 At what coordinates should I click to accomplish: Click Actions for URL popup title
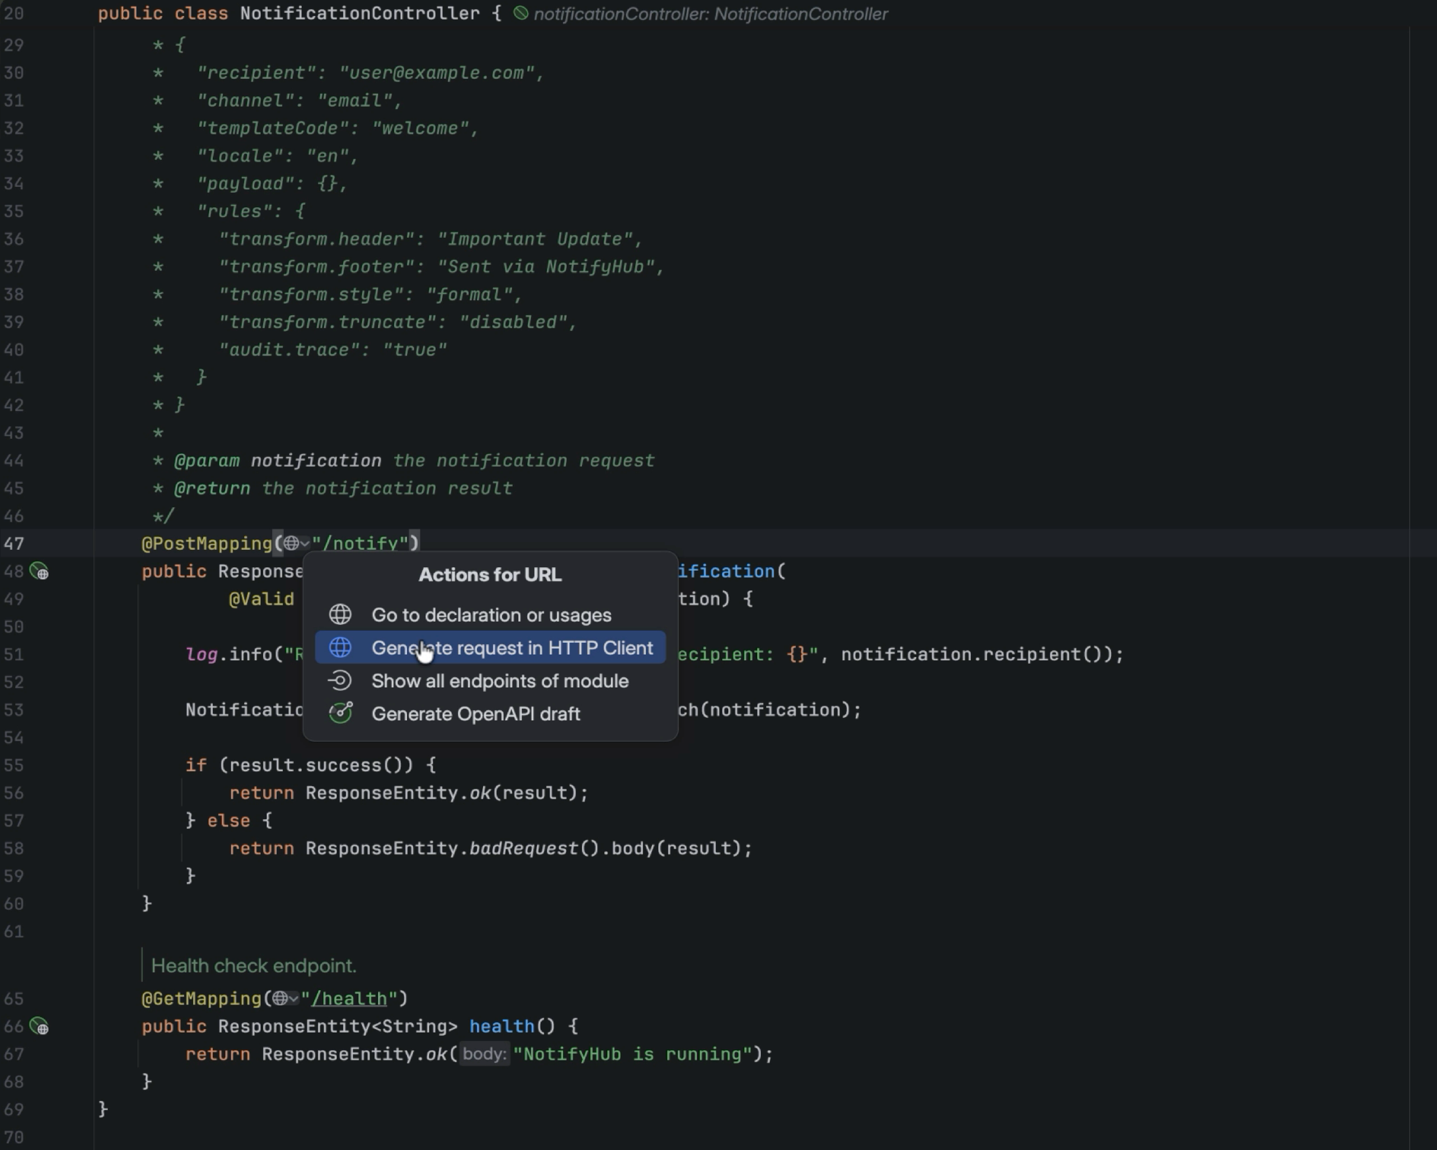[490, 575]
